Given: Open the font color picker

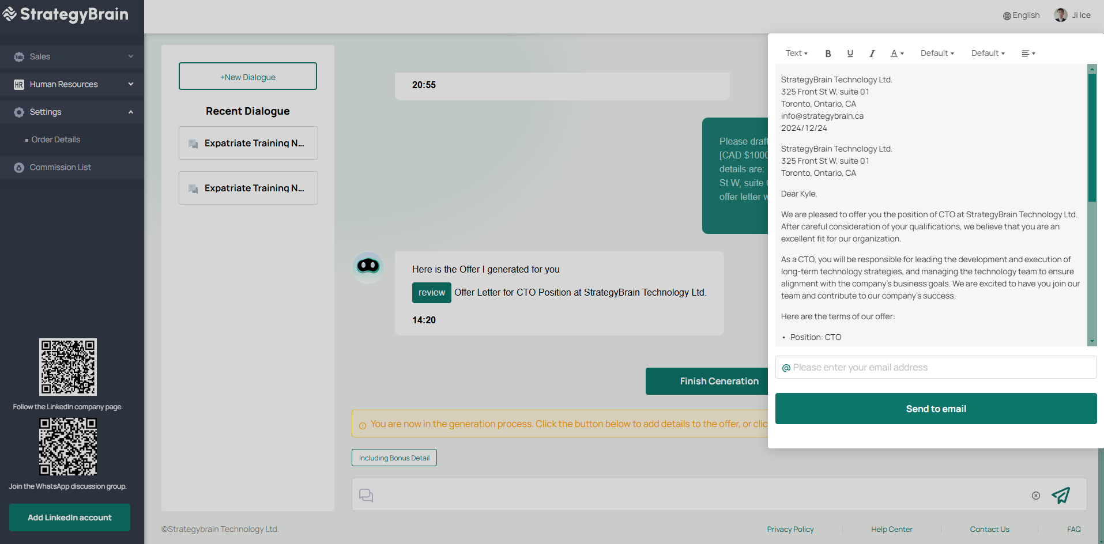Looking at the screenshot, I should coord(897,54).
